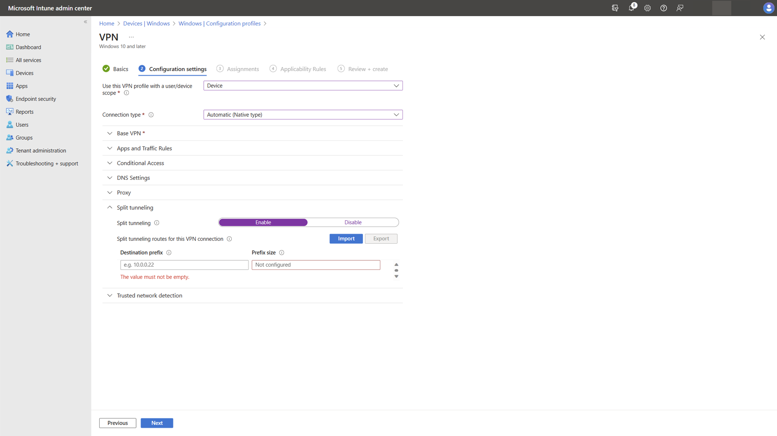Image resolution: width=777 pixels, height=436 pixels.
Task: Click the help question mark icon
Action: pyautogui.click(x=663, y=8)
